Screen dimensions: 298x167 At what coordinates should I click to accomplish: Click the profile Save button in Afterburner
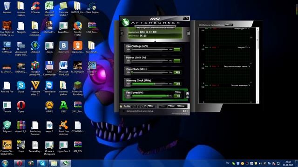pos(151,106)
